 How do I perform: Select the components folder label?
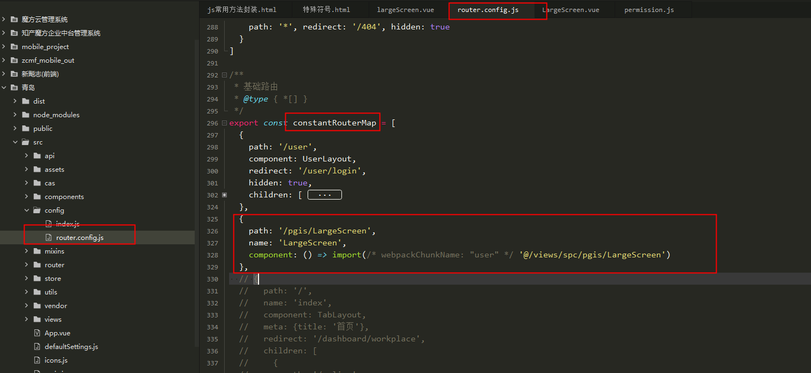[x=64, y=196]
